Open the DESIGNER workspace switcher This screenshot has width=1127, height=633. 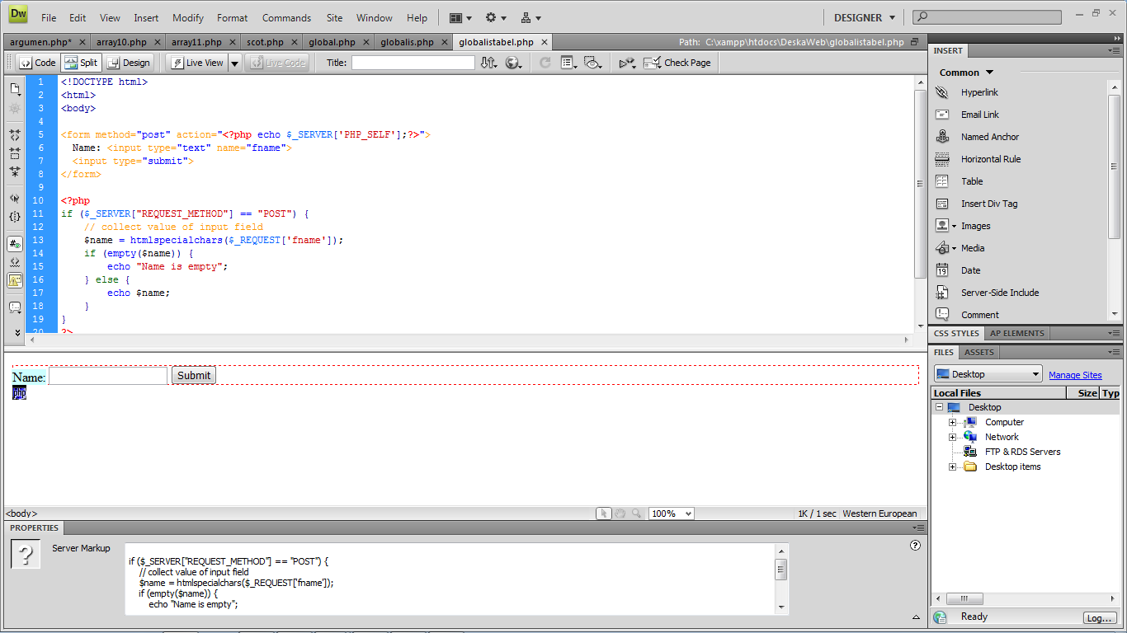coord(864,17)
